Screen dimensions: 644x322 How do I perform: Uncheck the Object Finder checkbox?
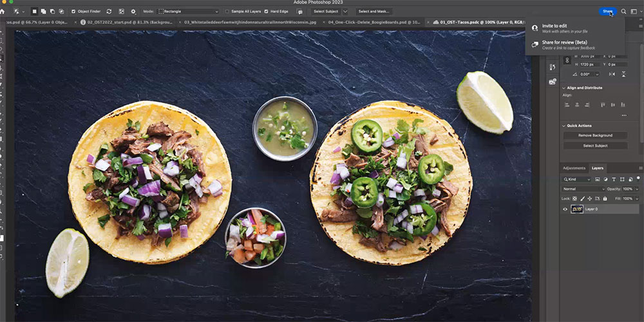[73, 11]
